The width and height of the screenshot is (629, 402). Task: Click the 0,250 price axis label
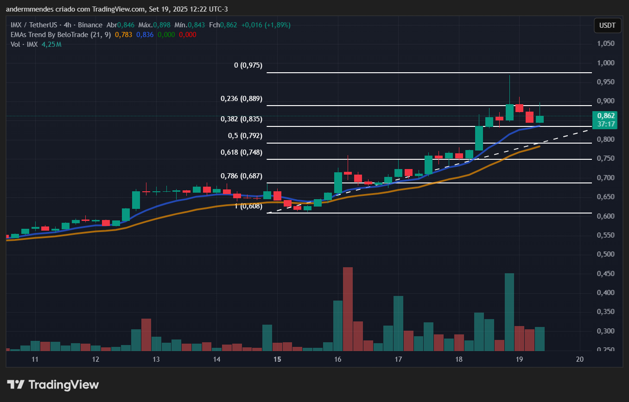click(x=606, y=350)
